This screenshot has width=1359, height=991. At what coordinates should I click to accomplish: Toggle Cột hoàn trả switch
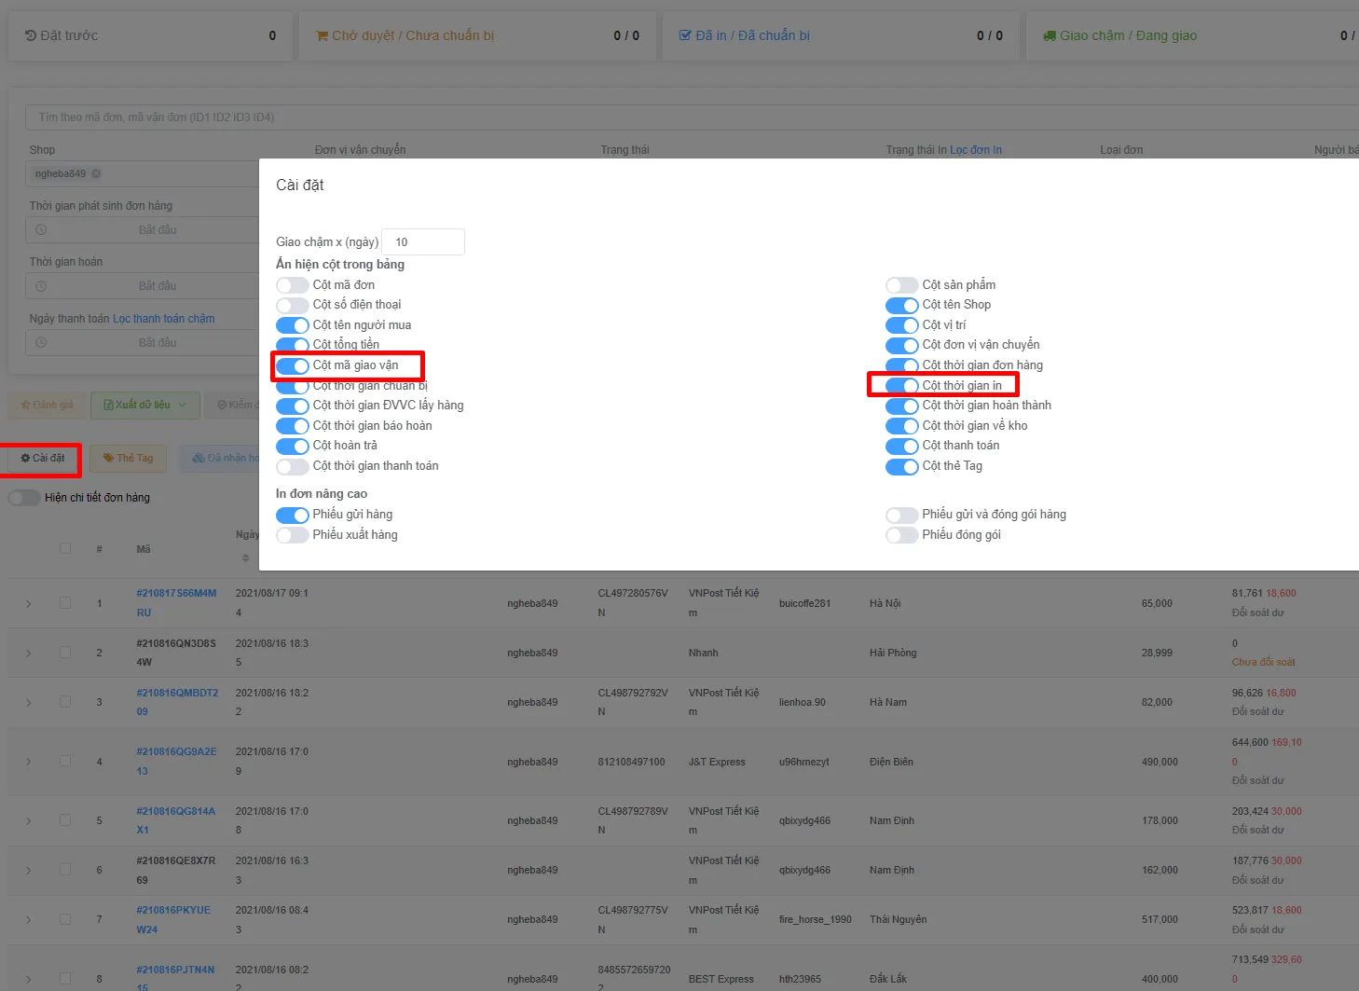292,446
